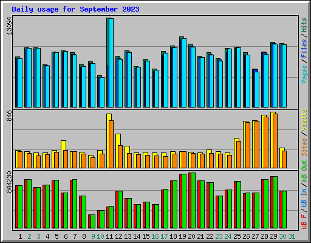Click the 13094 axis value label

9,26
